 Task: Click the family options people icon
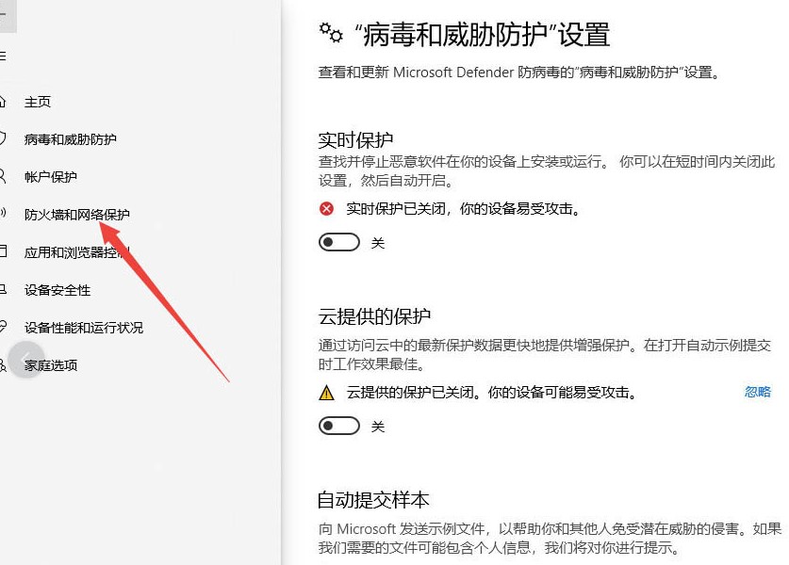pyautogui.click(x=3, y=365)
